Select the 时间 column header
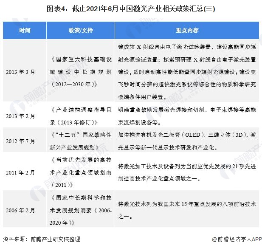 25,31
